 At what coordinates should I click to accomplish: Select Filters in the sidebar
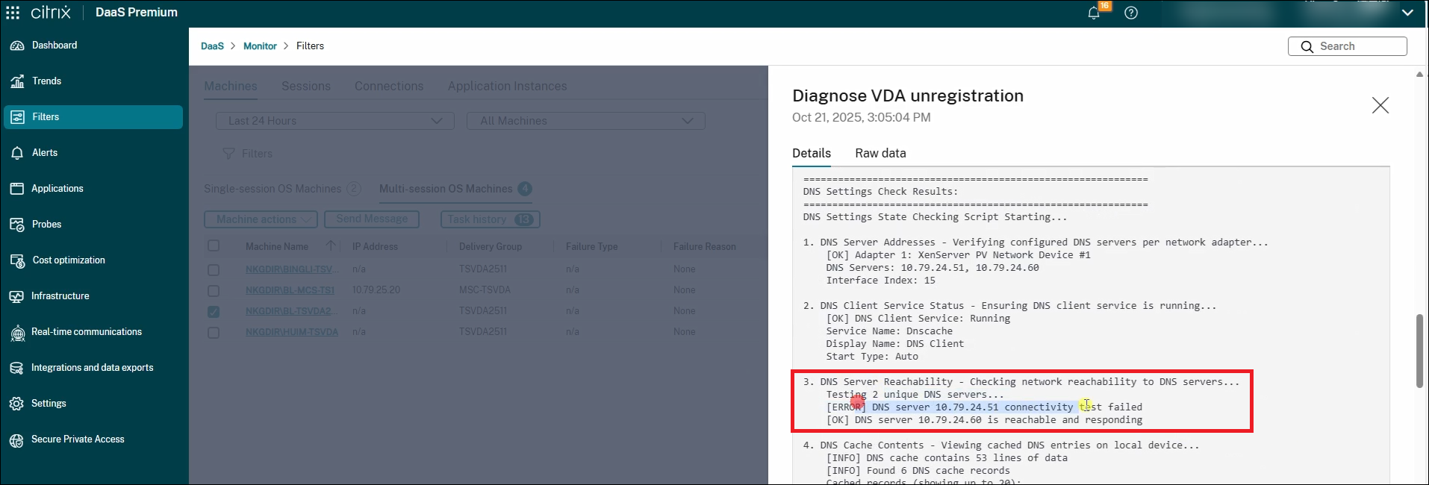pyautogui.click(x=93, y=117)
